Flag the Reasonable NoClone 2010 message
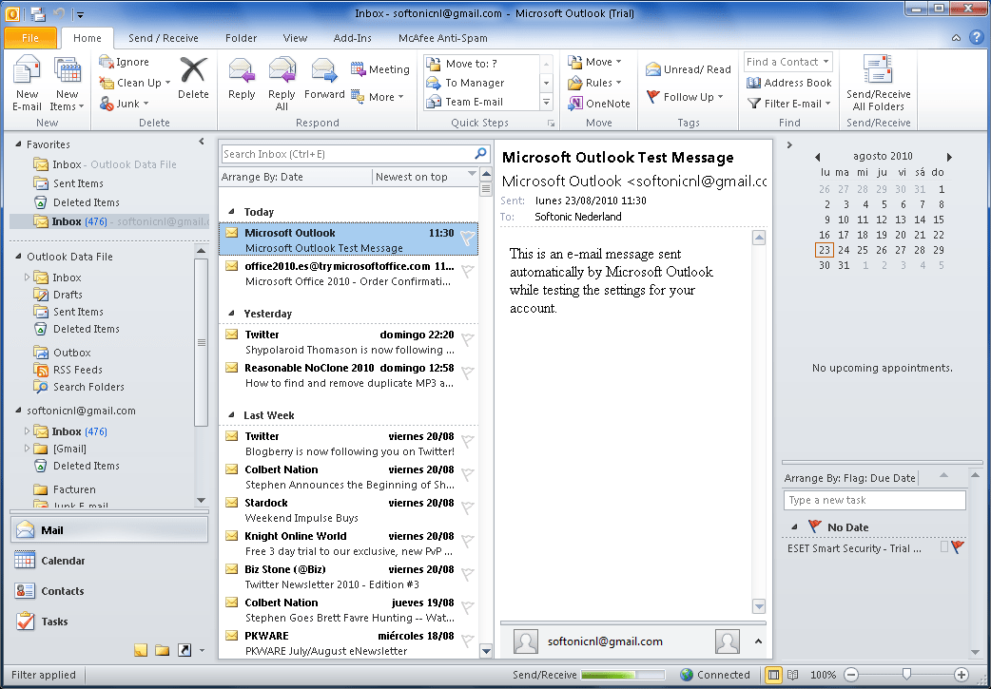The width and height of the screenshot is (991, 689). 467,373
